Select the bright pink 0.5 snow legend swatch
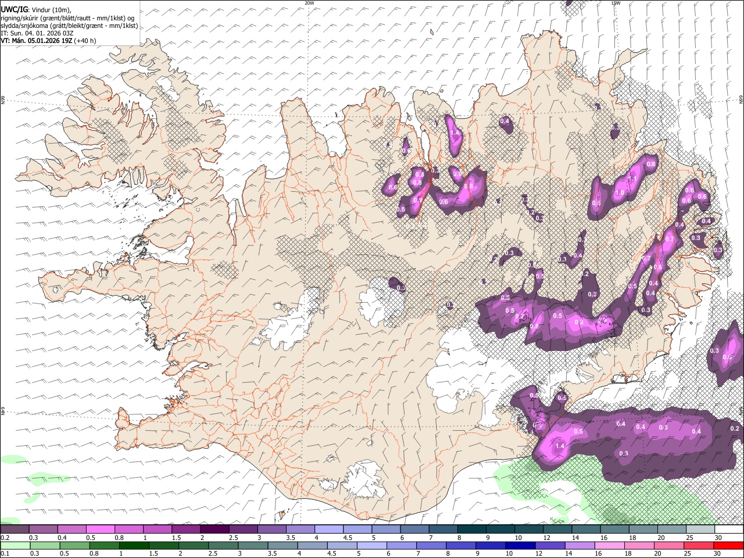 click(x=101, y=529)
